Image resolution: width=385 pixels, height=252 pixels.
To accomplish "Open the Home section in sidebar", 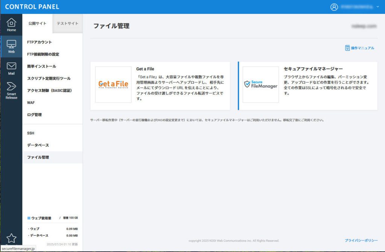I will [x=11, y=25].
